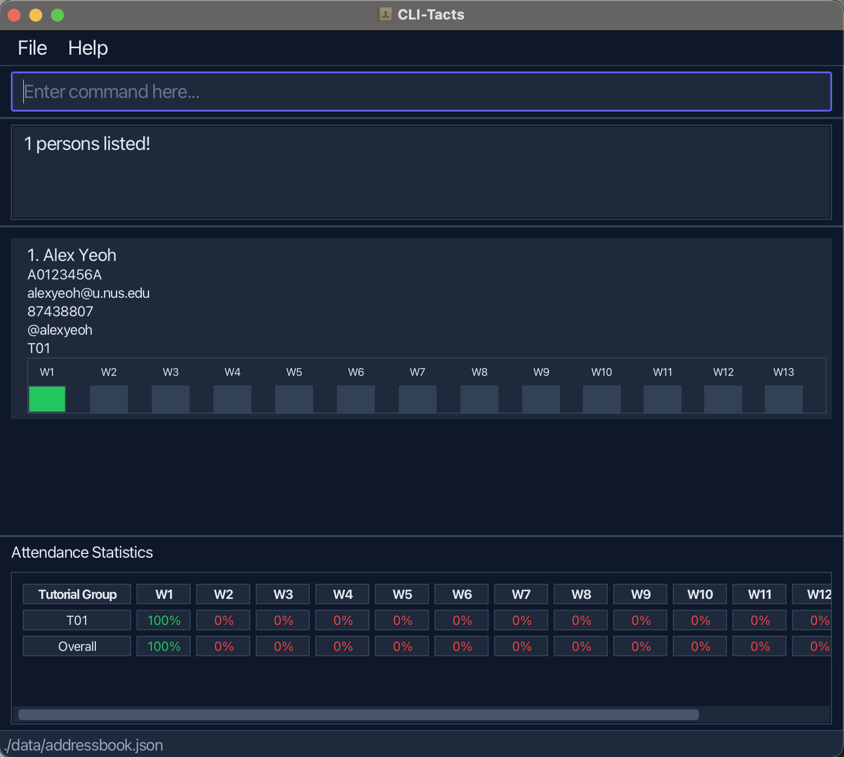Click the W1 100% cell in statistics
The image size is (844, 757).
(163, 620)
